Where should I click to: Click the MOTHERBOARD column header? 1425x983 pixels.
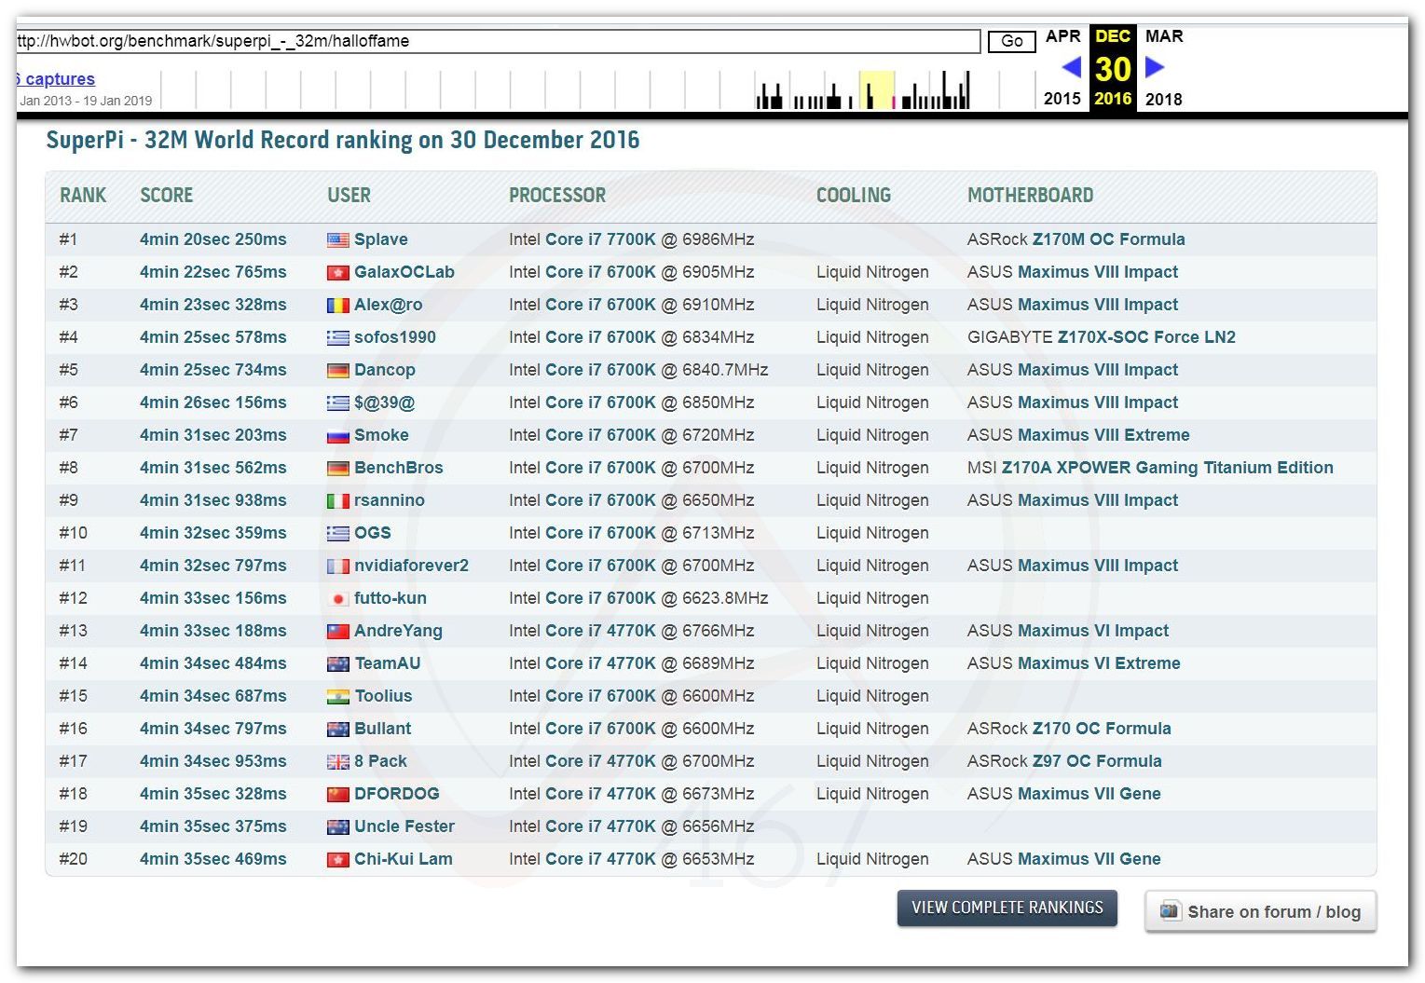pyautogui.click(x=1031, y=196)
